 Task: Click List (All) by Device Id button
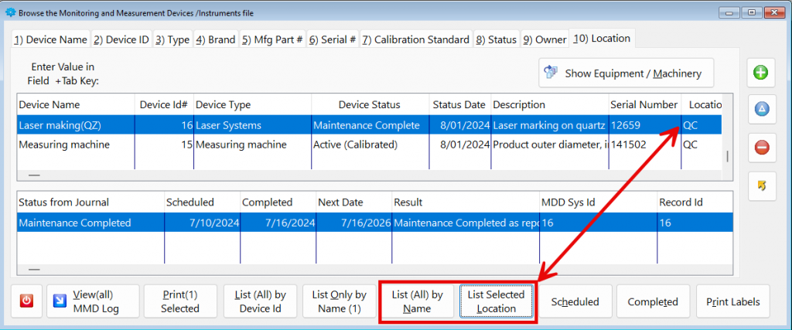tap(260, 301)
